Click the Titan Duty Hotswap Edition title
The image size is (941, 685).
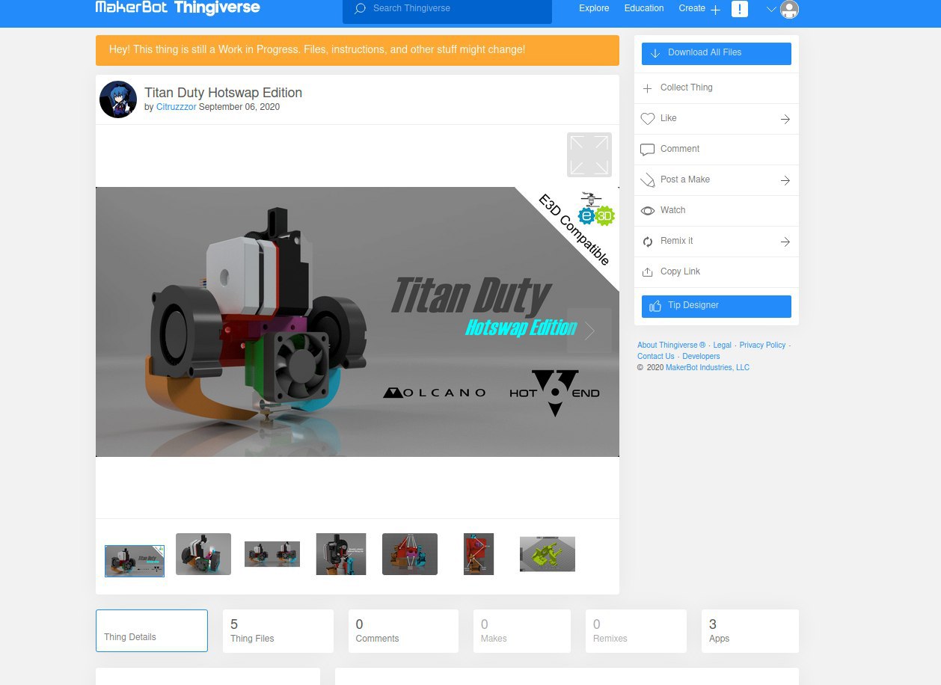(x=223, y=93)
